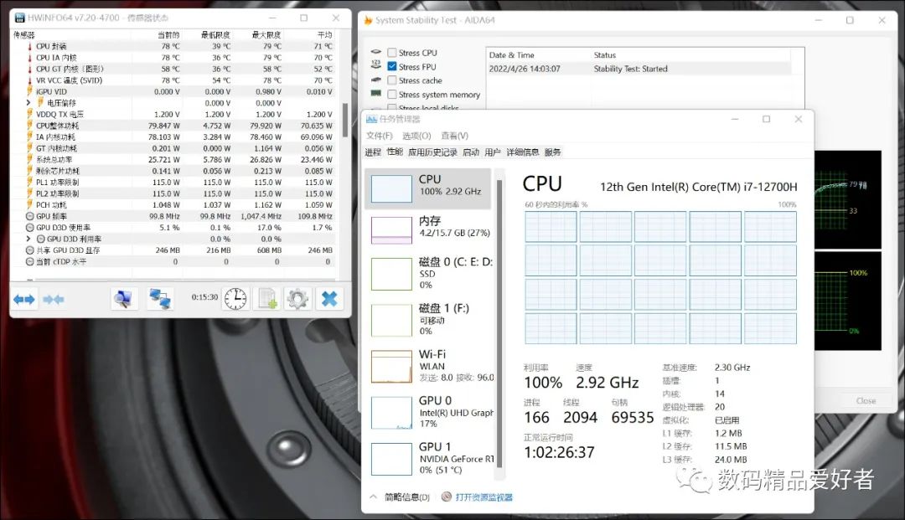Open HWiNFO sensor search magnifier icon
The height and width of the screenshot is (520, 905).
click(x=123, y=299)
